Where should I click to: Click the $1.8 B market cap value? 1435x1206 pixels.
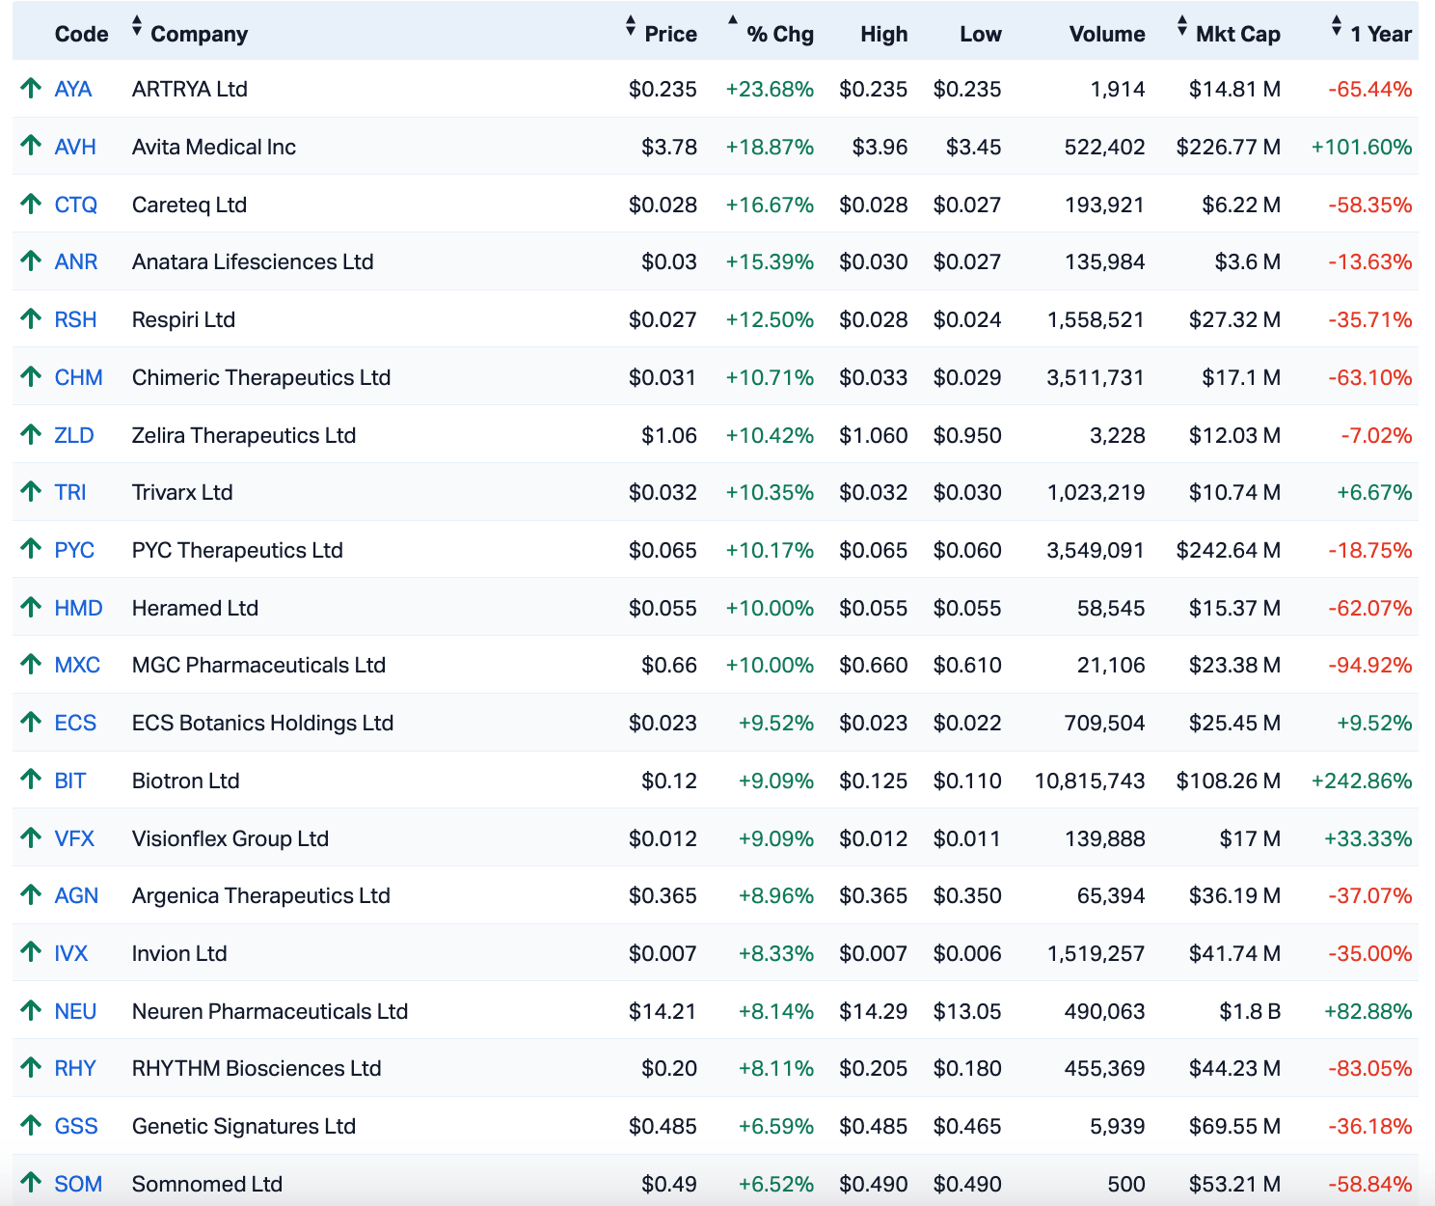click(x=1250, y=1011)
